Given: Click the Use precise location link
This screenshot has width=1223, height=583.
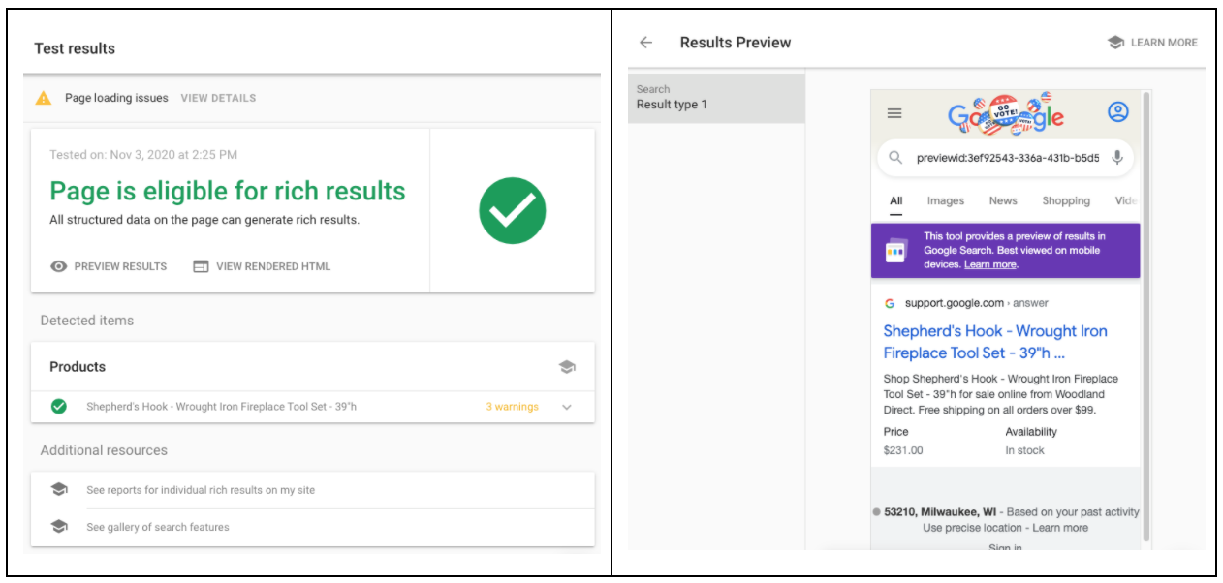Looking at the screenshot, I should [972, 528].
